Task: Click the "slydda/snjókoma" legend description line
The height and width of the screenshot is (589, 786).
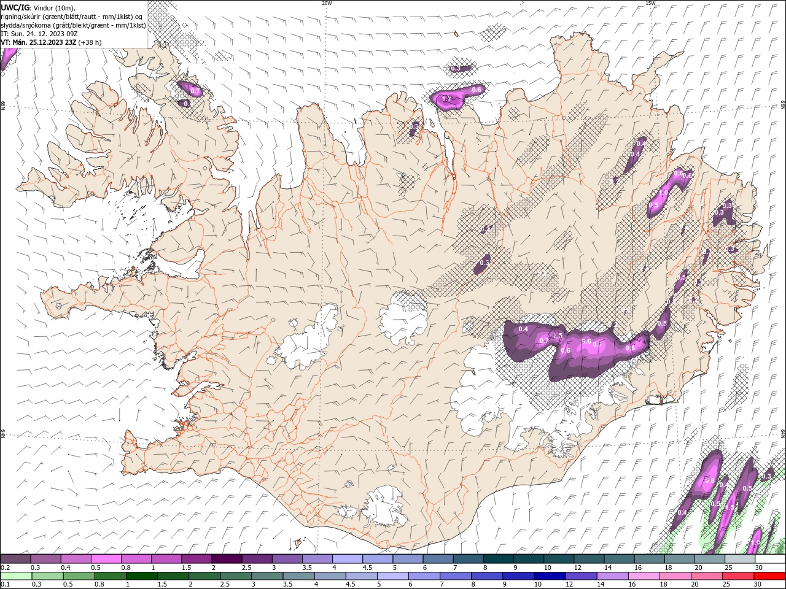Action: (x=73, y=25)
